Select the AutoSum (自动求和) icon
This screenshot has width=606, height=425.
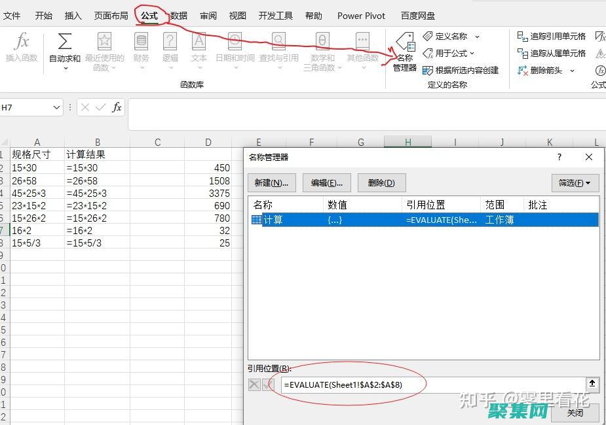click(64, 46)
